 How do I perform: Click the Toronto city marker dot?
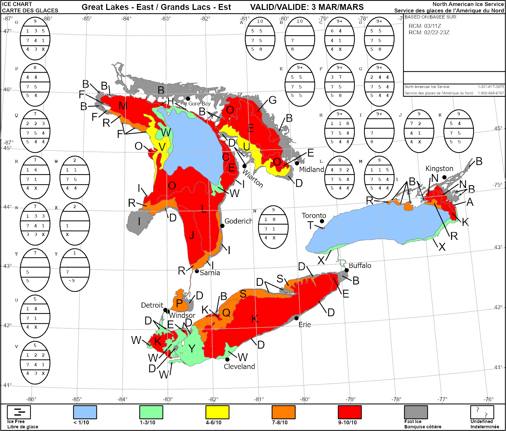(x=322, y=221)
